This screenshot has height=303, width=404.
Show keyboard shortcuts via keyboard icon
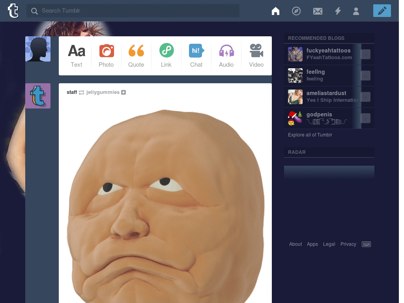point(366,244)
